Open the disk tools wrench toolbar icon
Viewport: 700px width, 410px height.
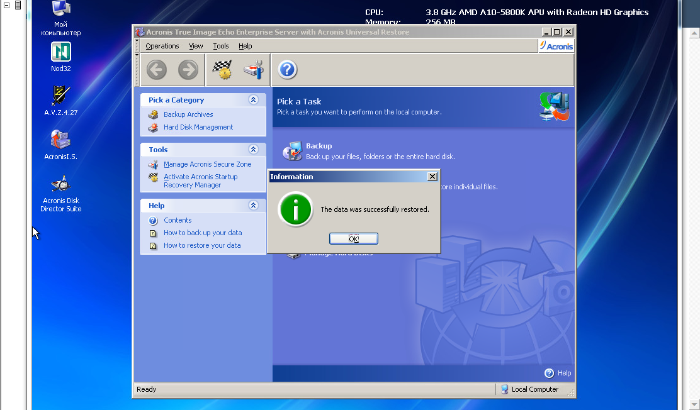coord(254,70)
